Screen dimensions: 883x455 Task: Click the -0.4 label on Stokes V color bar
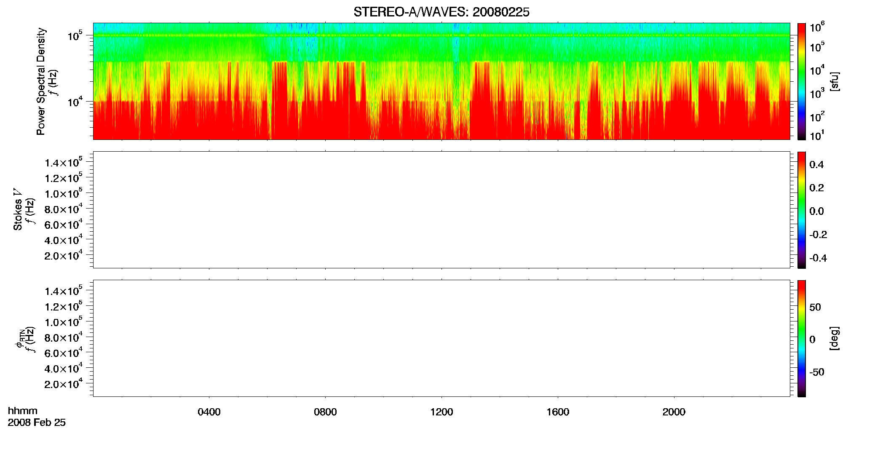[x=818, y=258]
